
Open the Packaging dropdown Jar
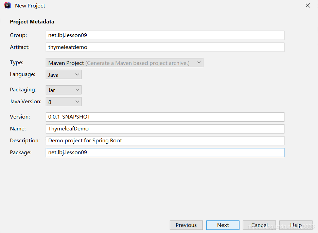(64, 90)
